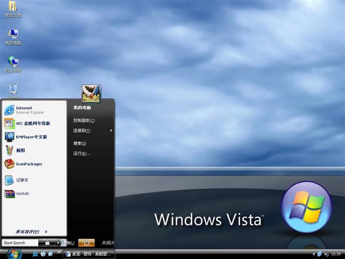Click the user account picture

tap(91, 94)
